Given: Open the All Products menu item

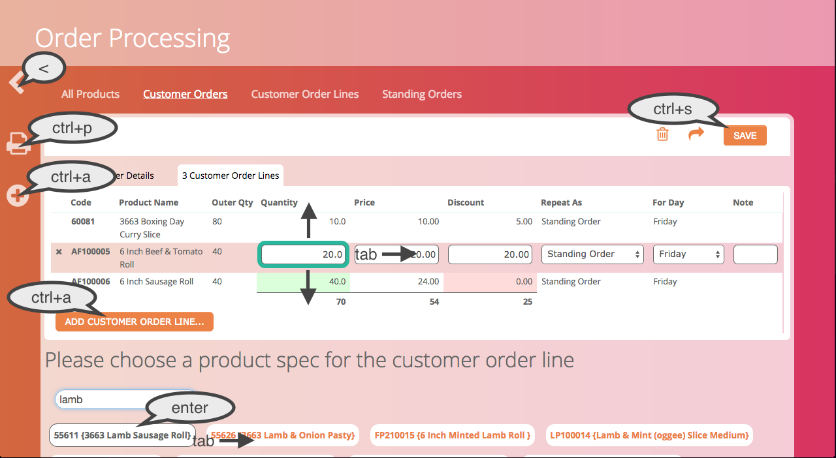Looking at the screenshot, I should point(90,94).
